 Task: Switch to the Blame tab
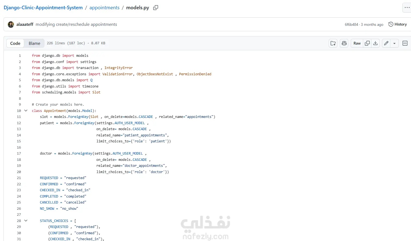[x=34, y=43]
